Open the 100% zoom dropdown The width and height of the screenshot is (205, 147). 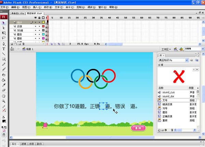pyautogui.click(x=203, y=49)
